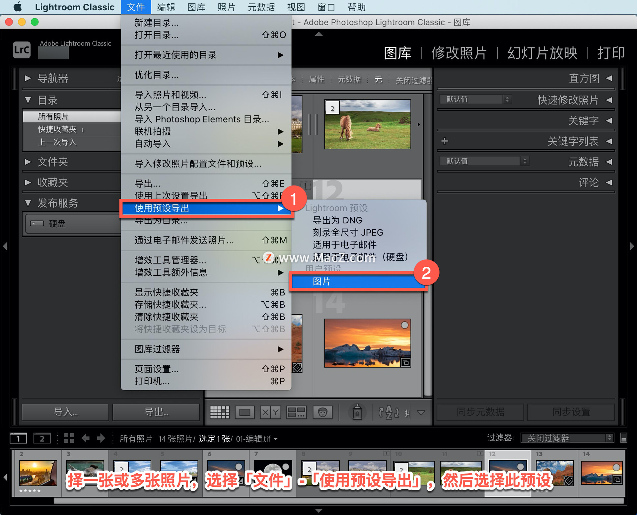Expand the 文件夹 panel
The width and height of the screenshot is (637, 515).
coord(28,162)
